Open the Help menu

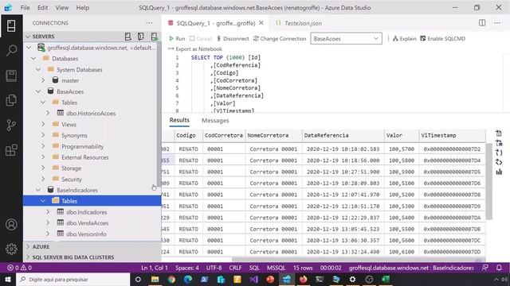point(83,7)
